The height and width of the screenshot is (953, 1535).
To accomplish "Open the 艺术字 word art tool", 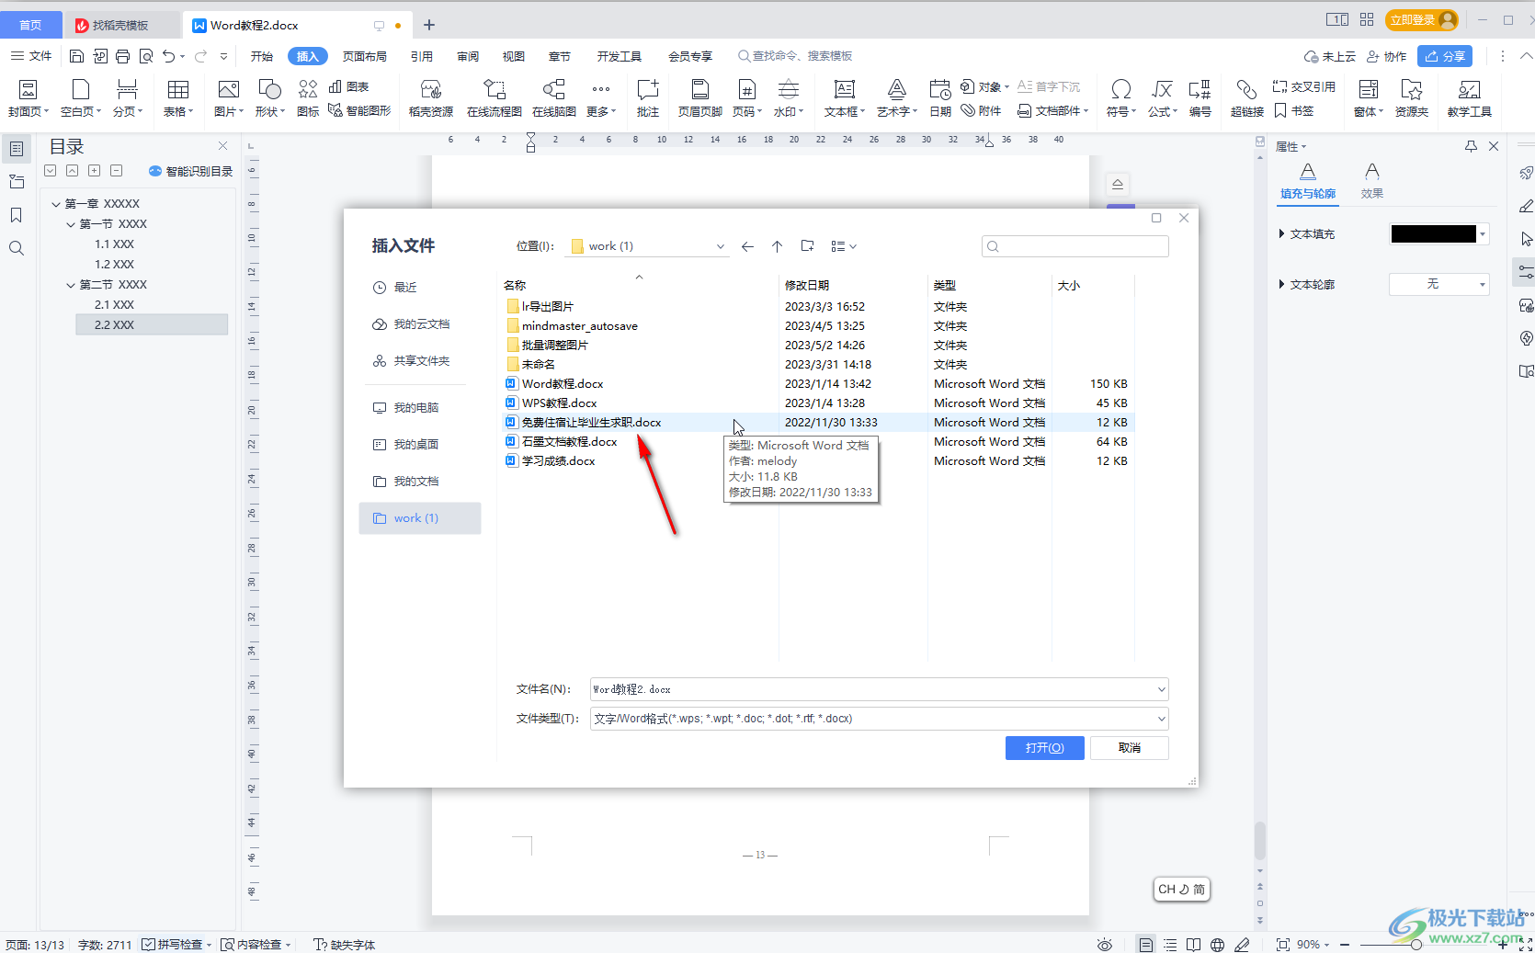I will coord(896,97).
